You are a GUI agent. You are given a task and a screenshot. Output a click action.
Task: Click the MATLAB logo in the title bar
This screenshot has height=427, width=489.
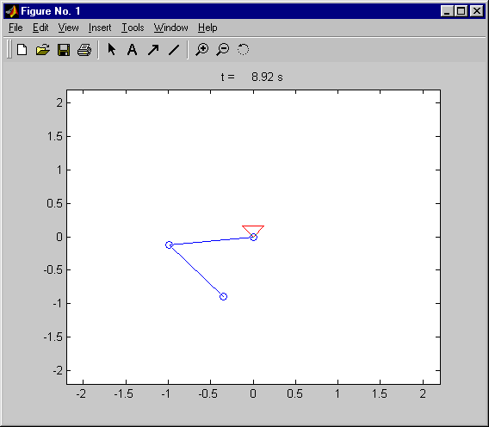(x=12, y=11)
